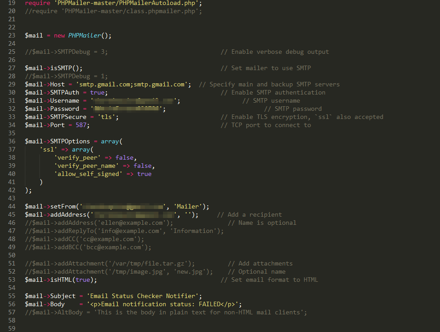
Task: Click the true value after SMTPAuth
Action: pos(97,92)
